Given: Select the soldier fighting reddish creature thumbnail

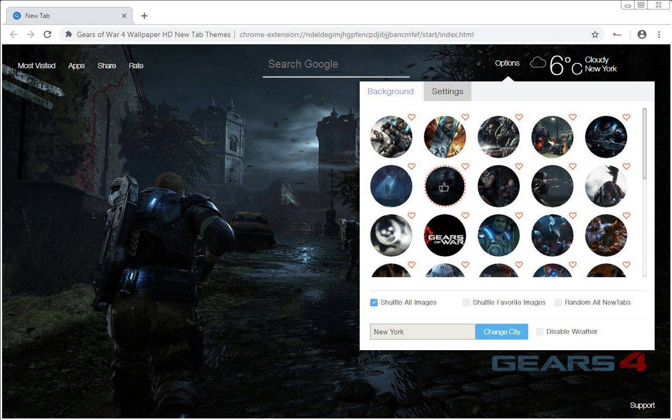Looking at the screenshot, I should click(606, 235).
